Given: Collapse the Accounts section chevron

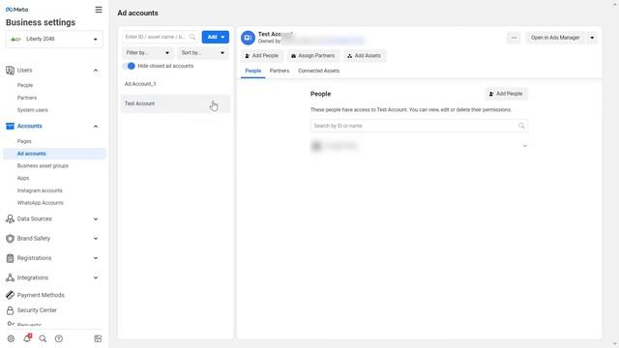Looking at the screenshot, I should tap(96, 127).
